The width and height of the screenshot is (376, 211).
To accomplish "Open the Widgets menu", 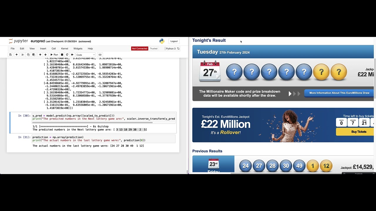I will (x=78, y=49).
